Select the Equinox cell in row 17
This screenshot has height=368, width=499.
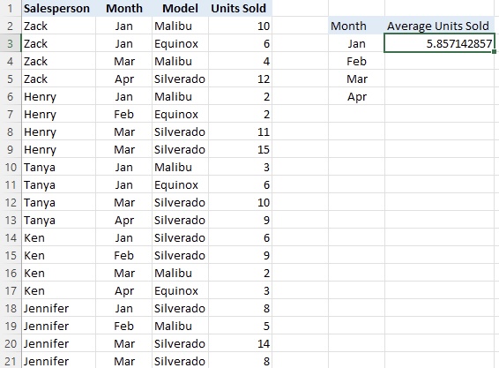180,290
